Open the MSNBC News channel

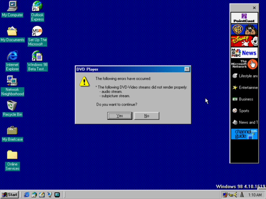244,53
